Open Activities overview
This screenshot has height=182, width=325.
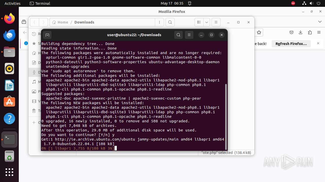[12, 3]
